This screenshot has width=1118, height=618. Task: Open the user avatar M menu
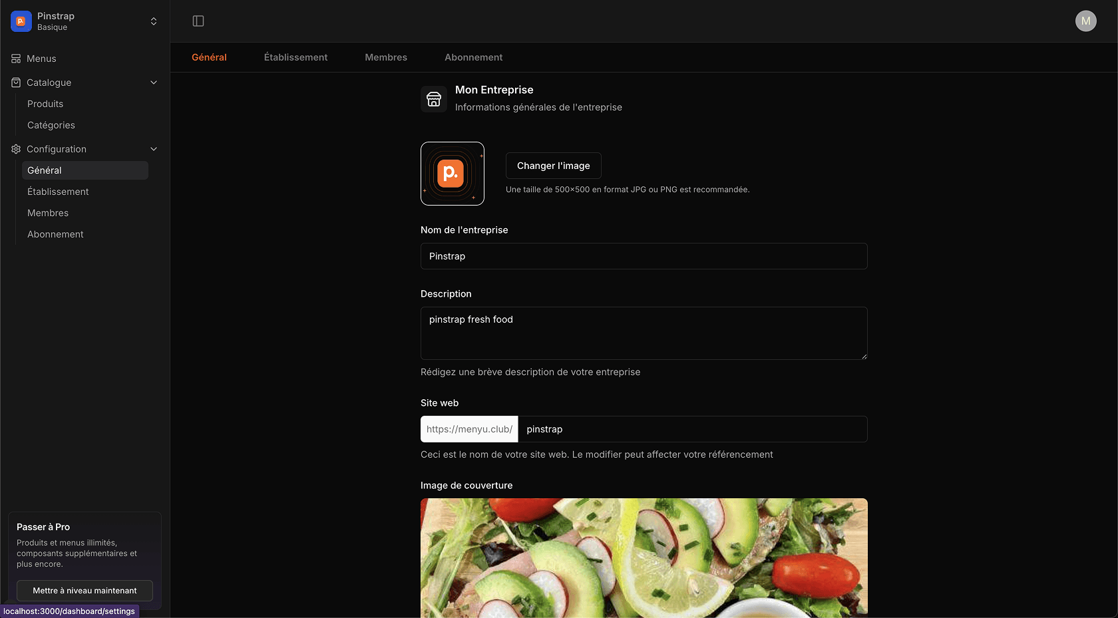pos(1085,21)
